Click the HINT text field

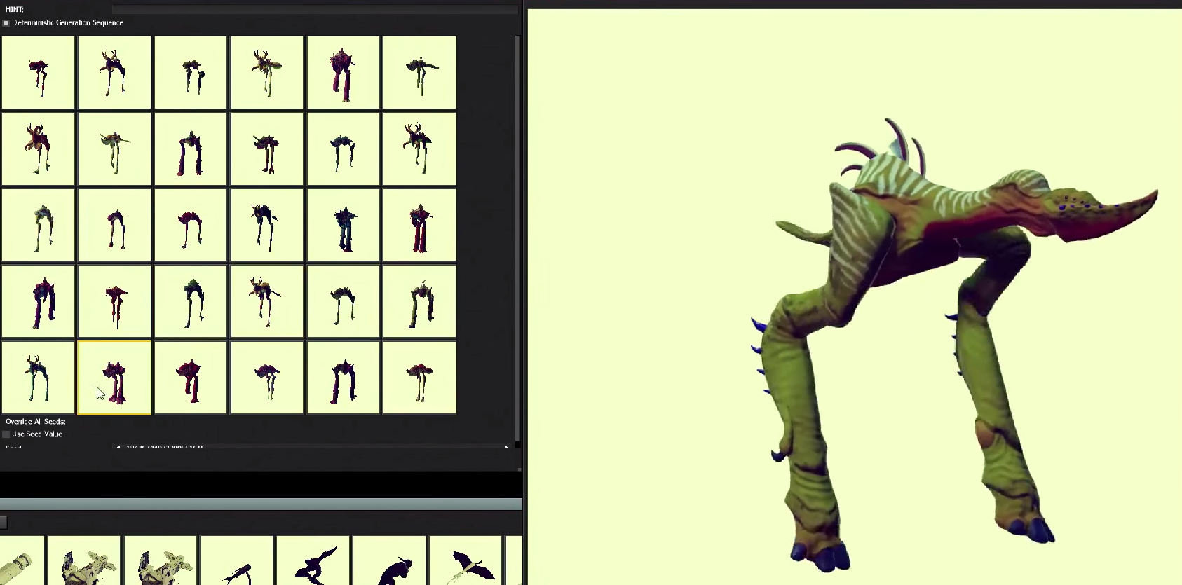314,10
